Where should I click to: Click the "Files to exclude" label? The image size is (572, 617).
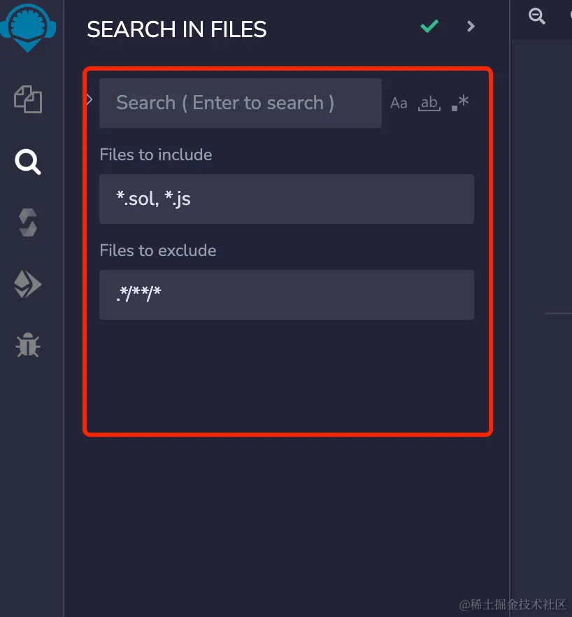[157, 250]
